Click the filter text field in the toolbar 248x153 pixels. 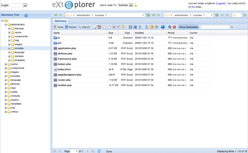(x=214, y=27)
